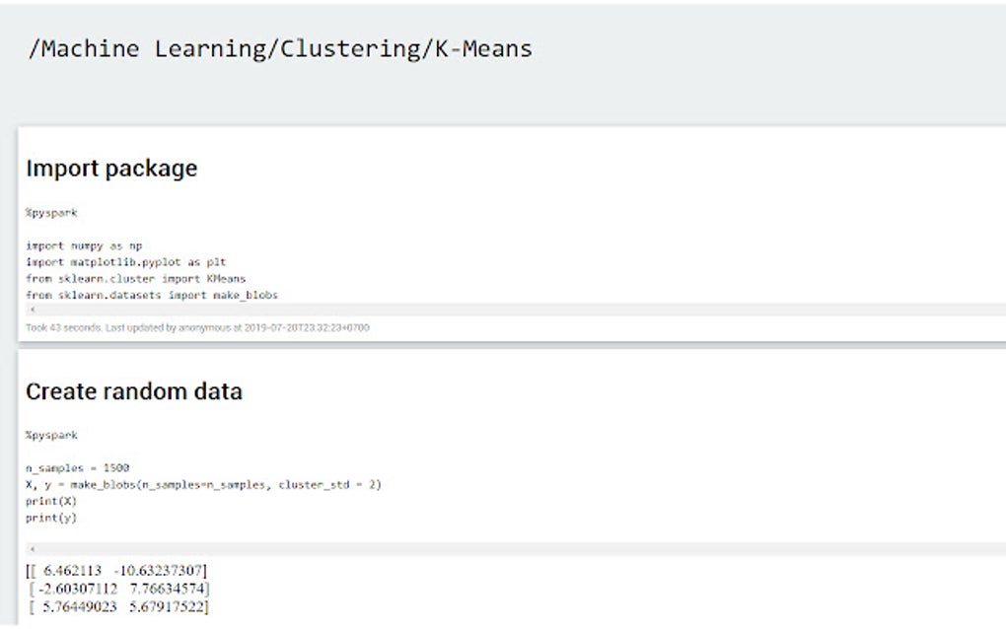This screenshot has height=629, width=1006.
Task: Click the "Create random data" paragraph title
Action: [134, 391]
